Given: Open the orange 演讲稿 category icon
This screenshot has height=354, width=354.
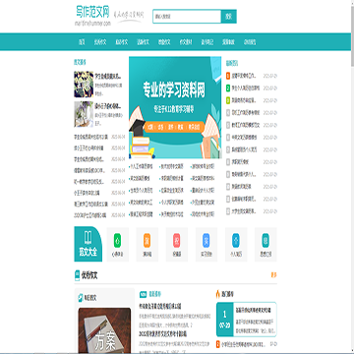Looking at the screenshot, I should [x=147, y=241].
